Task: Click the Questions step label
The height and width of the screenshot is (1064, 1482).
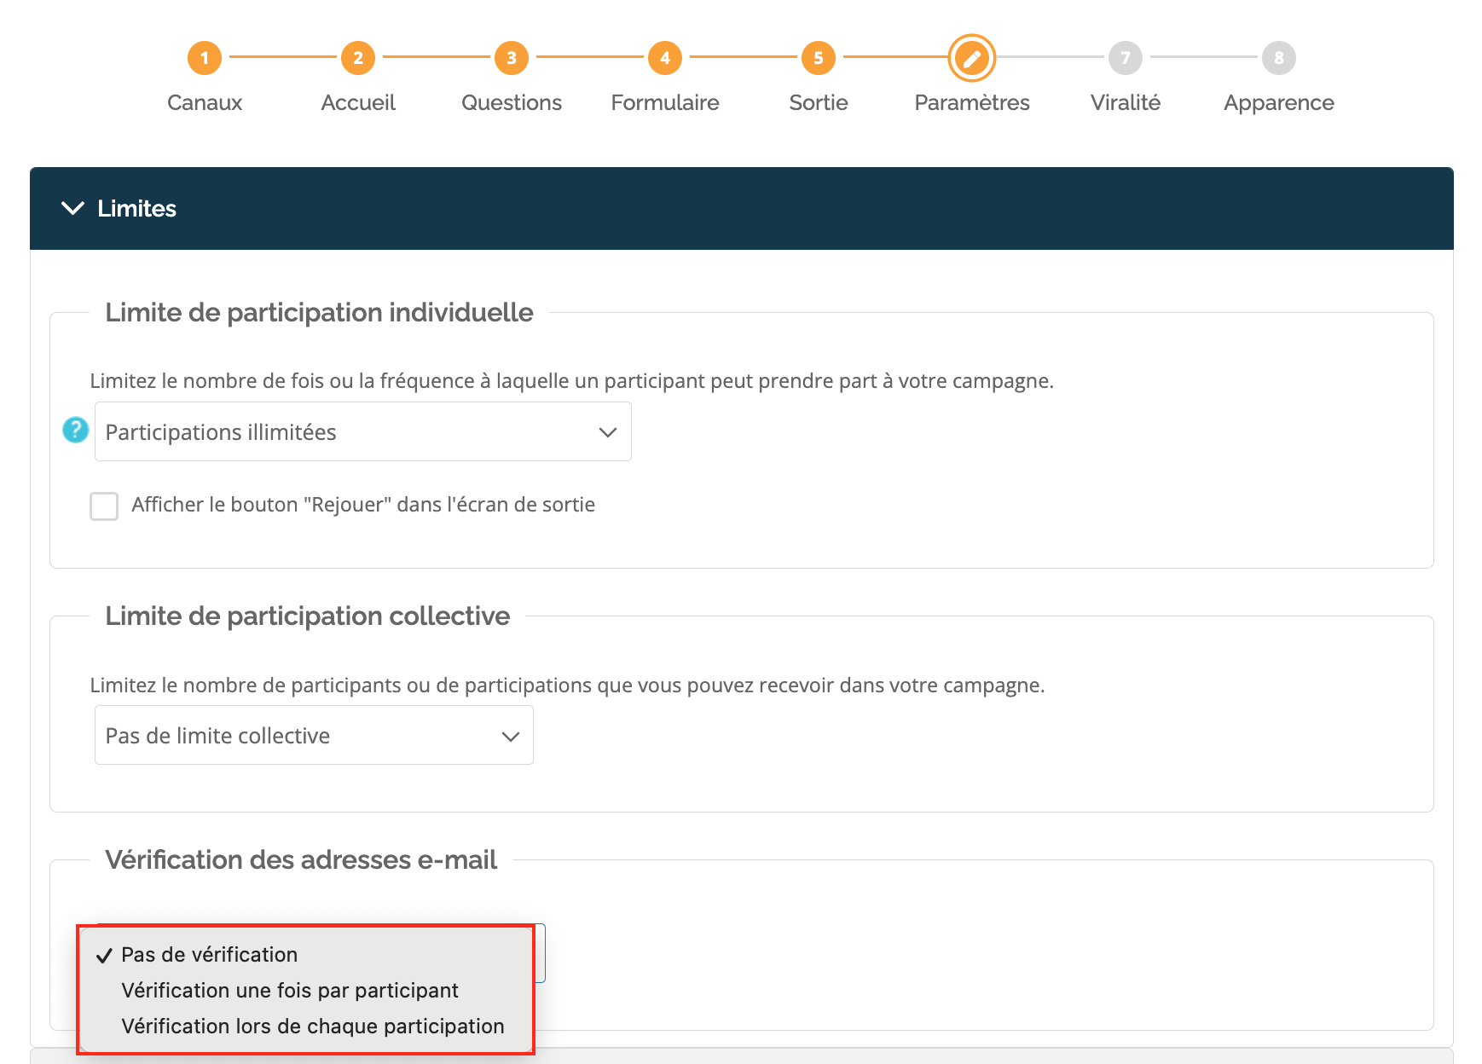Action: pyautogui.click(x=512, y=103)
